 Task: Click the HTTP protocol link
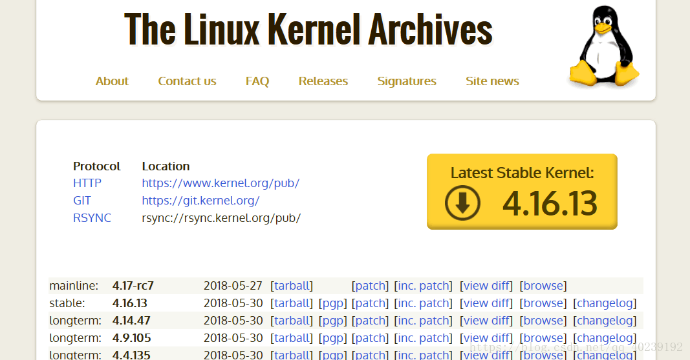[x=87, y=183]
